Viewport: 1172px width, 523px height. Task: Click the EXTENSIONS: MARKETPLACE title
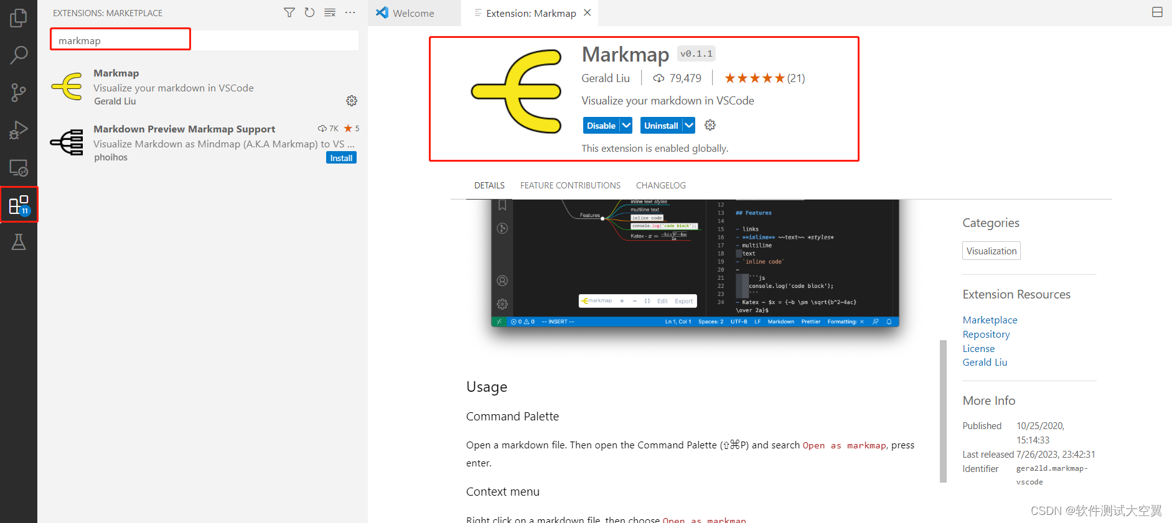tap(108, 13)
